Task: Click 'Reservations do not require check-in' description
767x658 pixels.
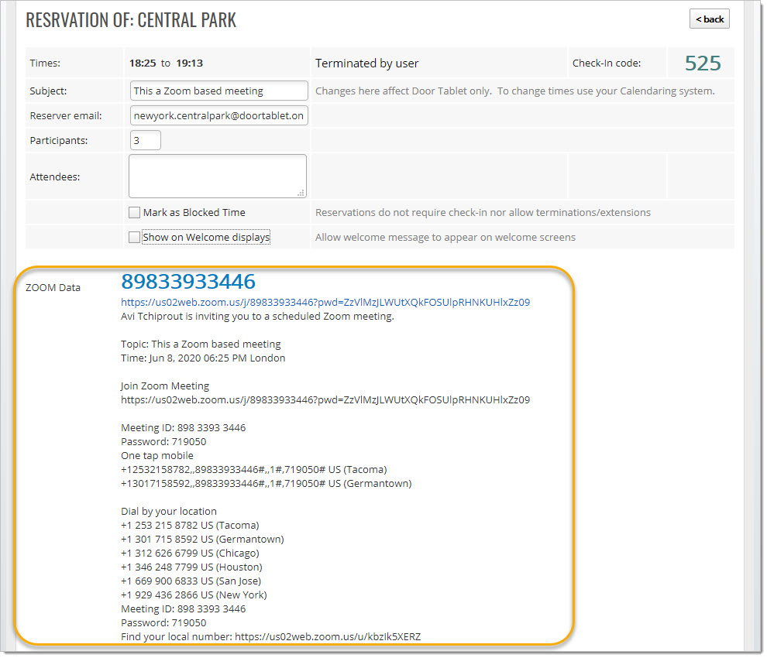Action: (483, 212)
